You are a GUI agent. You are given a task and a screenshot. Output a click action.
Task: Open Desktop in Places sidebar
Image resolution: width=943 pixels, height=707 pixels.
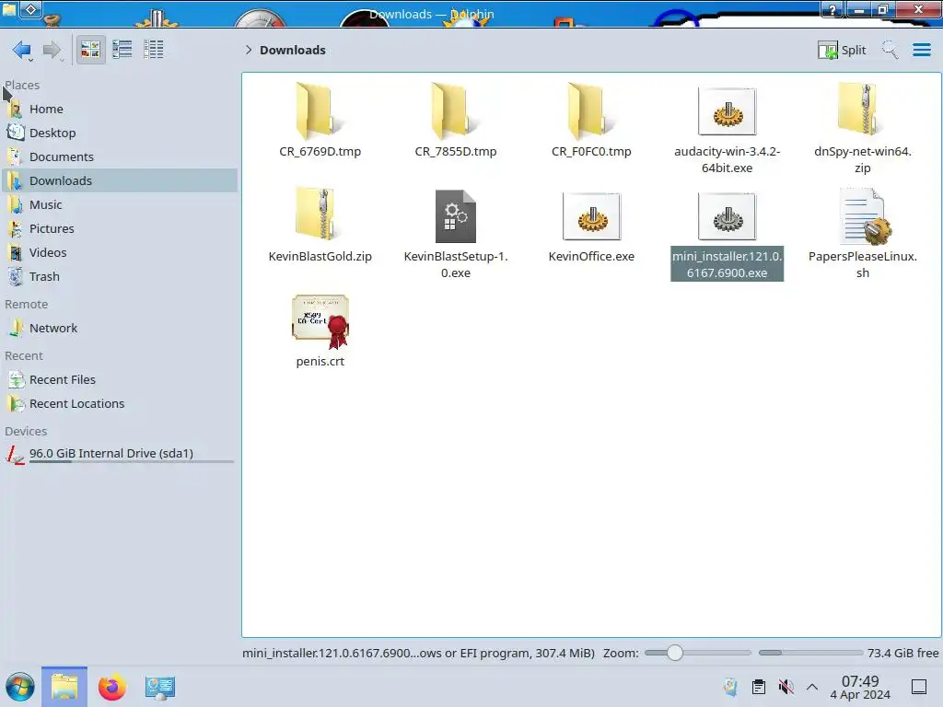120,133
